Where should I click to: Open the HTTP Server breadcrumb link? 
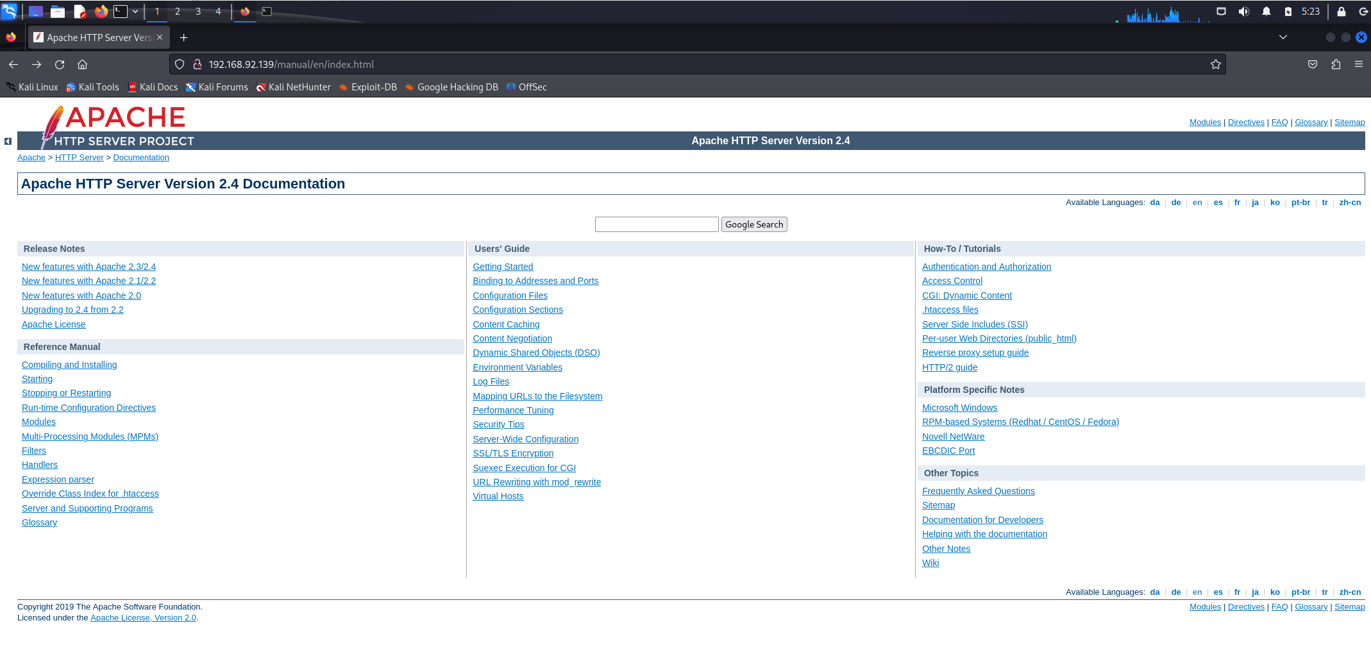[79, 158]
